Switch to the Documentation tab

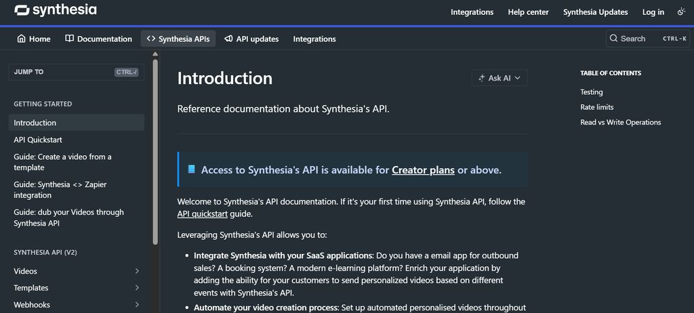pos(98,39)
